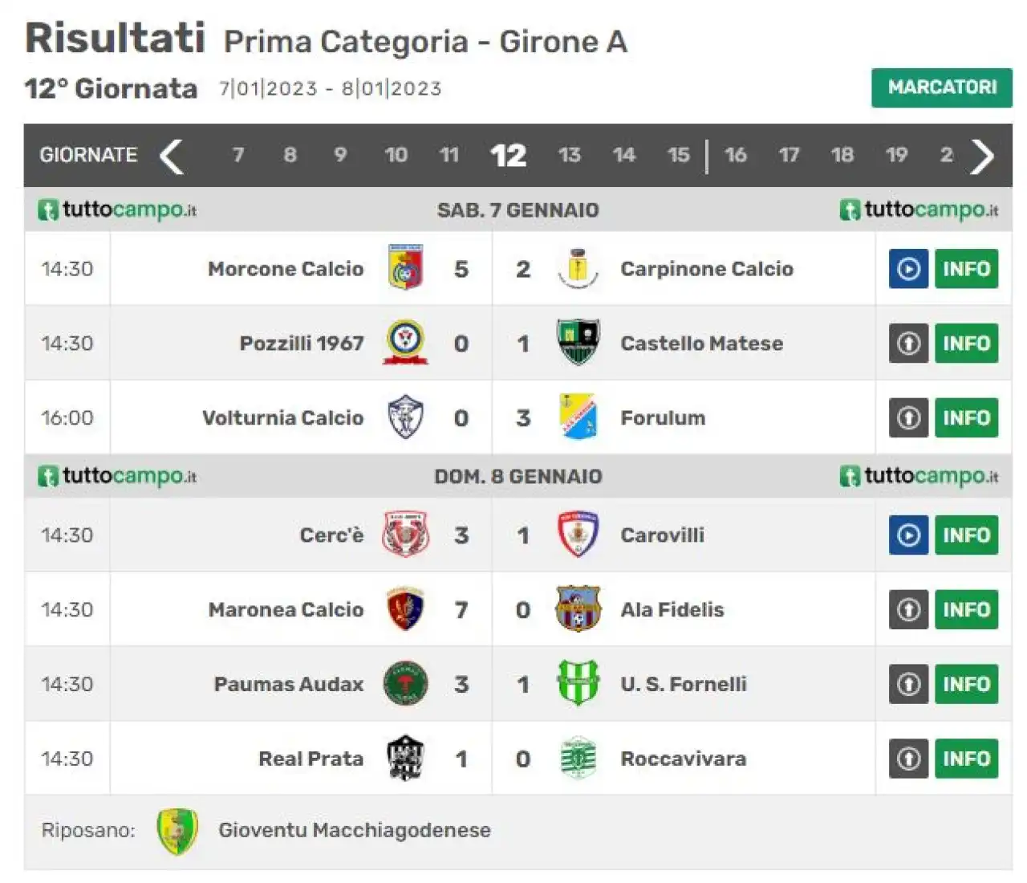
Task: Click the Forulum team crest
Action: 578,417
